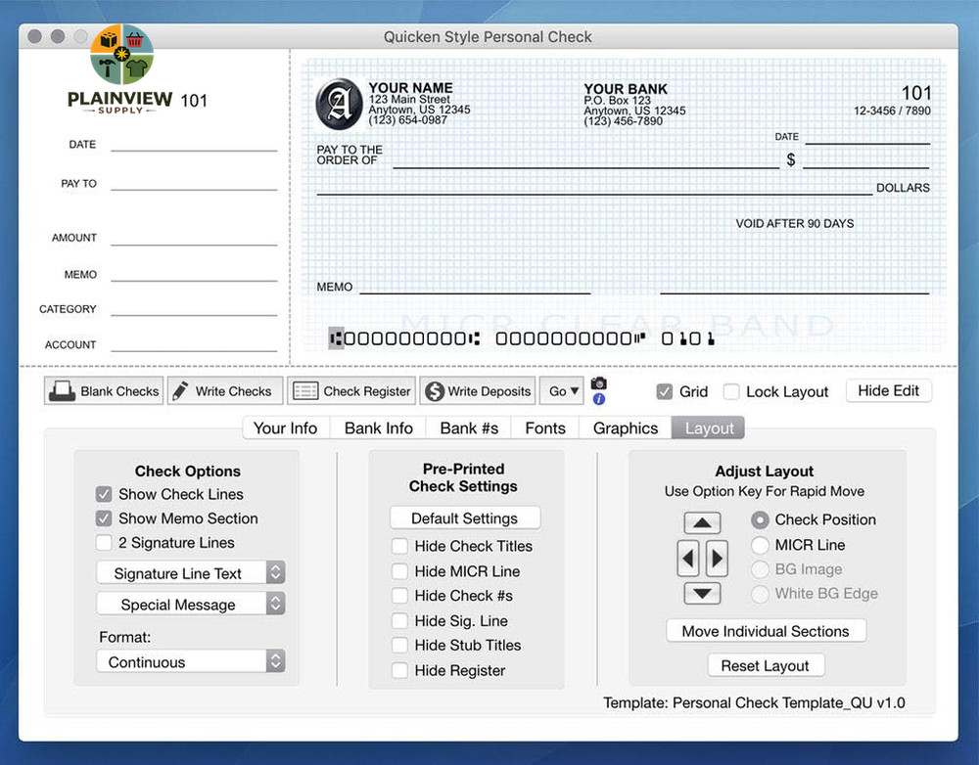Check the Hide Stub Titles option
The width and height of the screenshot is (979, 765).
(x=399, y=646)
